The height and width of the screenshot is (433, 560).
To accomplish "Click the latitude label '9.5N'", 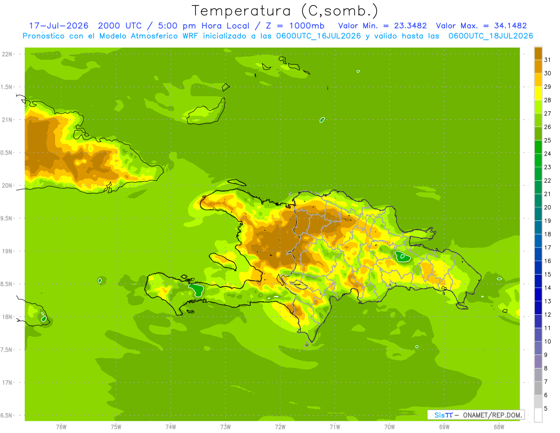I will [6, 219].
